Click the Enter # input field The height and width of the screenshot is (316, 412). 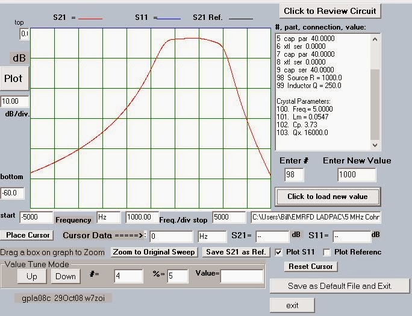[294, 175]
